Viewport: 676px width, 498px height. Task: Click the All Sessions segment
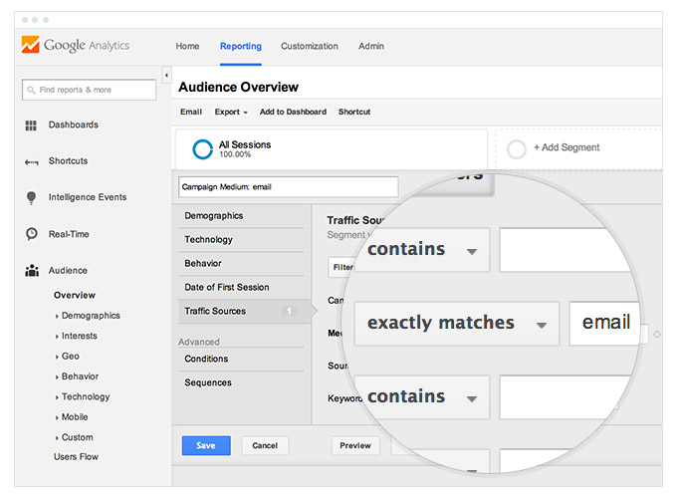(x=332, y=149)
